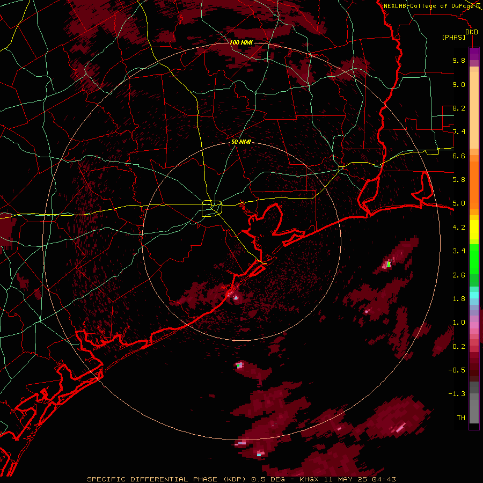The width and height of the screenshot is (483, 483).
Task: Select the 5.0 scale value
Action: [459, 203]
